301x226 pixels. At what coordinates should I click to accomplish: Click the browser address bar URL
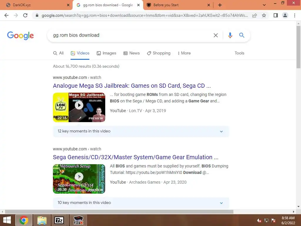click(x=145, y=15)
